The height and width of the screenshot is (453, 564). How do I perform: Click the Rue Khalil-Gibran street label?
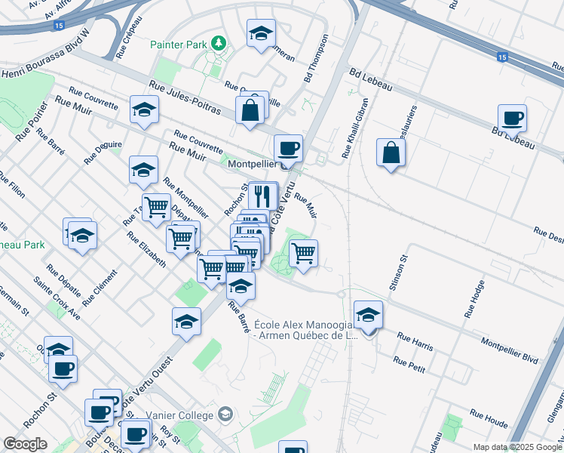355,128
